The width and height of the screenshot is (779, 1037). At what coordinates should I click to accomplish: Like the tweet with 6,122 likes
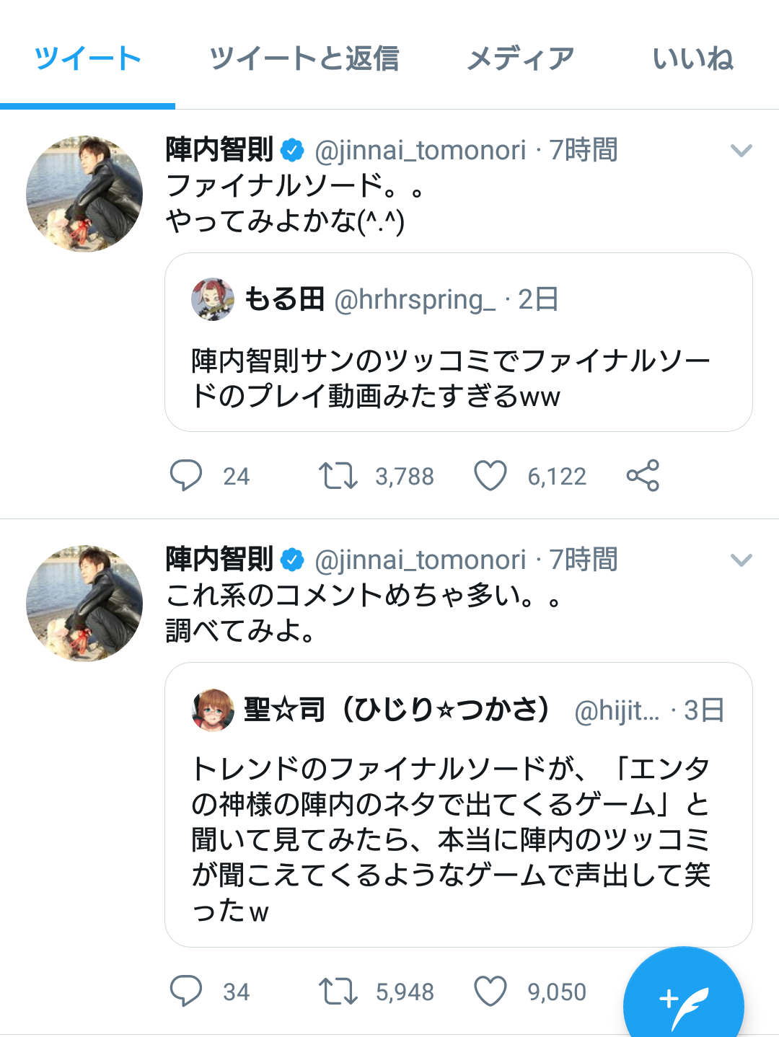[x=490, y=476]
